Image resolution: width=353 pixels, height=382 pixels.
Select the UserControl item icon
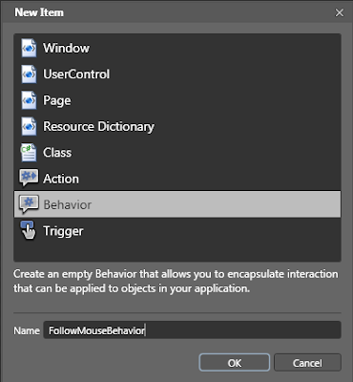click(x=29, y=74)
